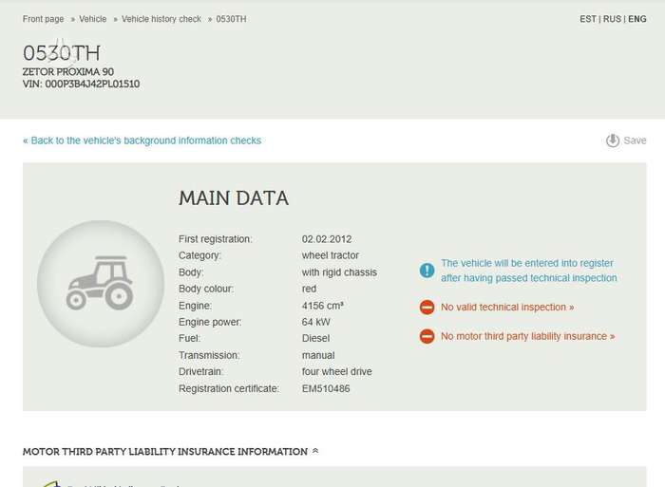
Task: Click the manual transmission value
Action: pyautogui.click(x=318, y=355)
